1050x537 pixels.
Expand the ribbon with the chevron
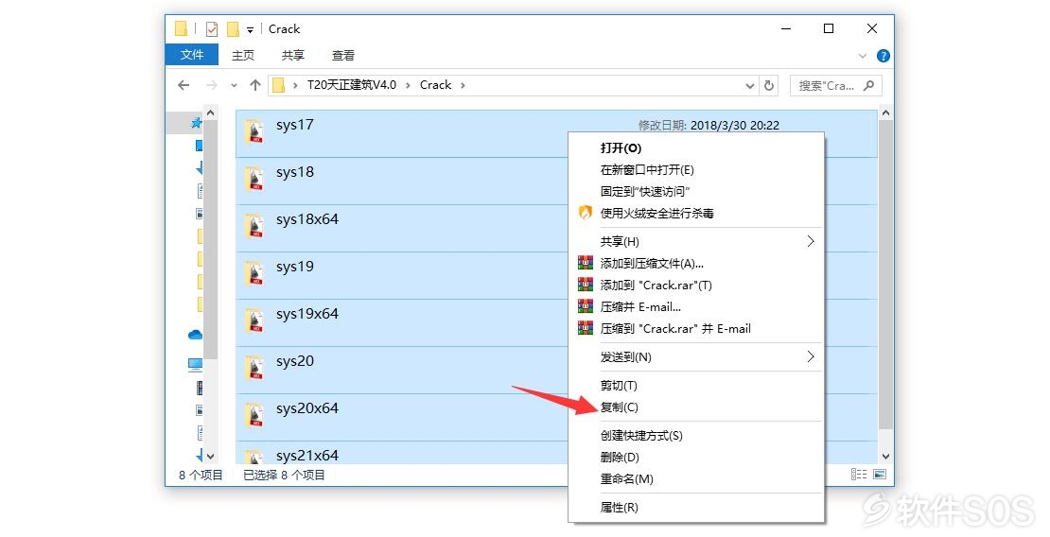coord(863,56)
